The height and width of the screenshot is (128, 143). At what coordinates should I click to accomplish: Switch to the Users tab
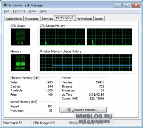pos(99,19)
